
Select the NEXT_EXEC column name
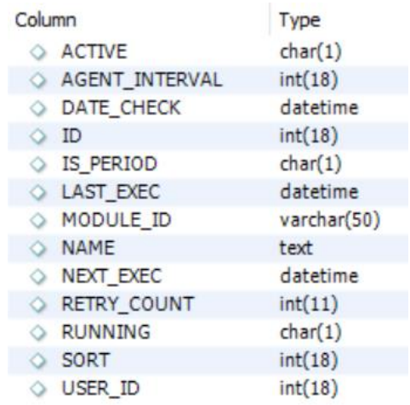111,276
